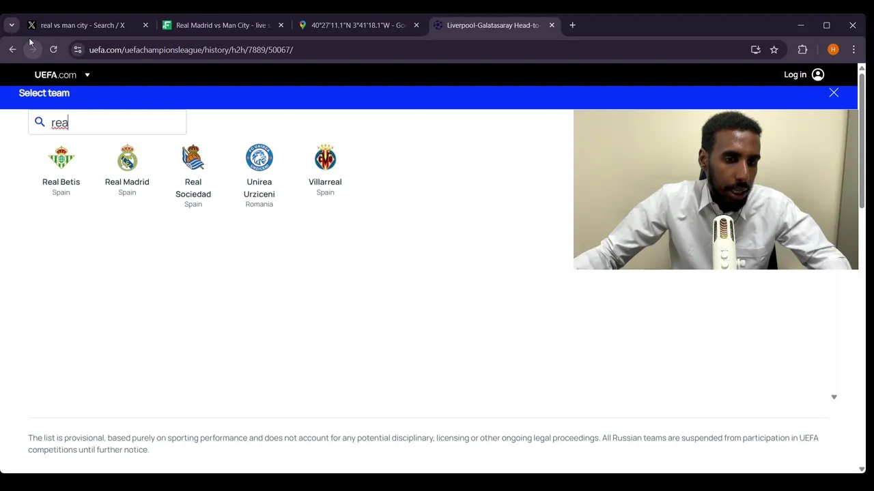Image resolution: width=874 pixels, height=491 pixels.
Task: Click the uefa.com address bar URL
Action: 191,50
